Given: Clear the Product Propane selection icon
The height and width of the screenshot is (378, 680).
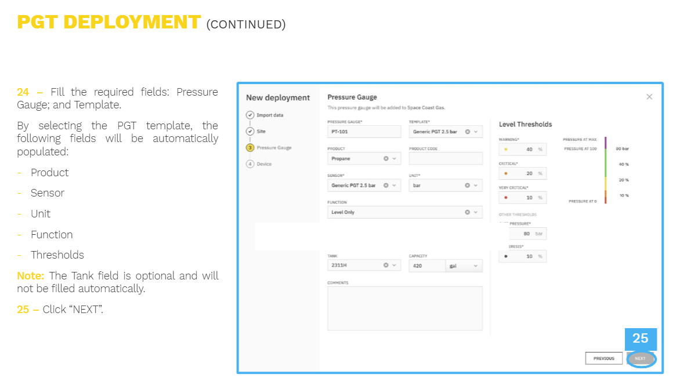Looking at the screenshot, I should pyautogui.click(x=386, y=159).
